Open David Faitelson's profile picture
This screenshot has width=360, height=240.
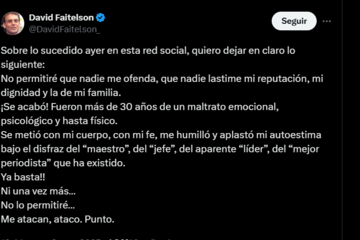(x=12, y=24)
